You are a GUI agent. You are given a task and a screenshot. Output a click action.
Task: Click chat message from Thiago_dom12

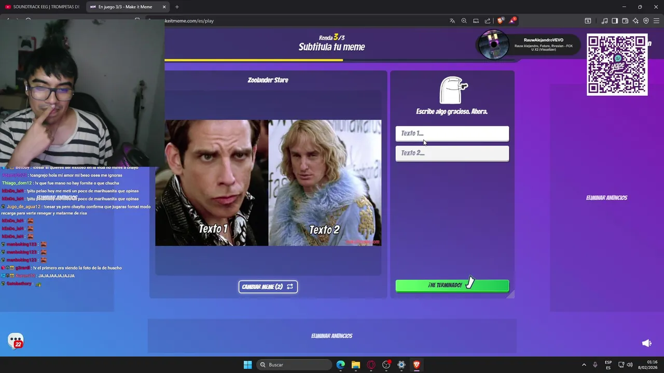pos(60,183)
